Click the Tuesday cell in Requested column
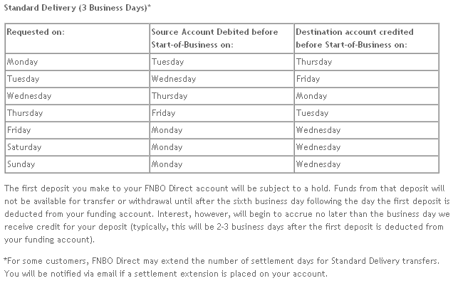The height and width of the screenshot is (283, 453). (x=77, y=79)
